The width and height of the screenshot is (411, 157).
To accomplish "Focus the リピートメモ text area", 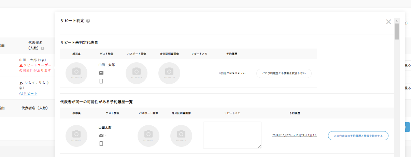I will click(x=232, y=135).
